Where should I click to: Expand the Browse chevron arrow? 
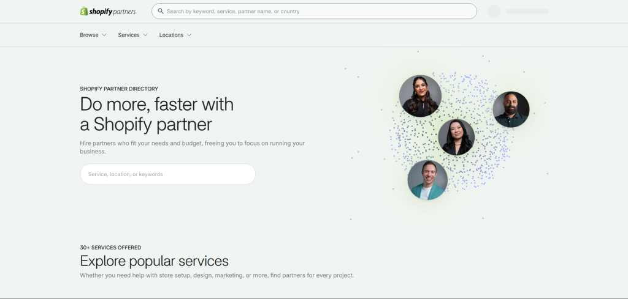coord(104,35)
